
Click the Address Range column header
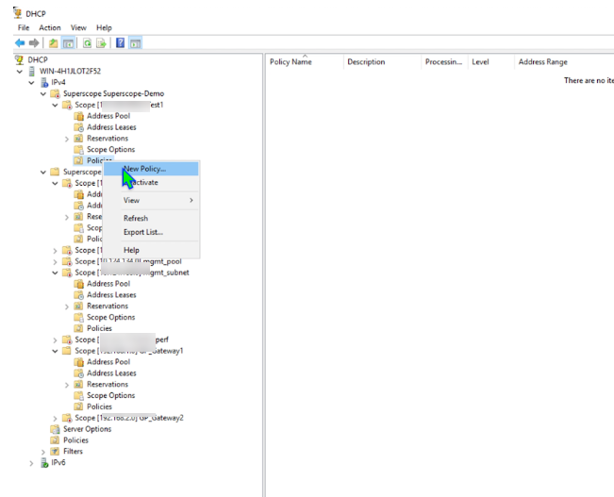click(x=542, y=62)
